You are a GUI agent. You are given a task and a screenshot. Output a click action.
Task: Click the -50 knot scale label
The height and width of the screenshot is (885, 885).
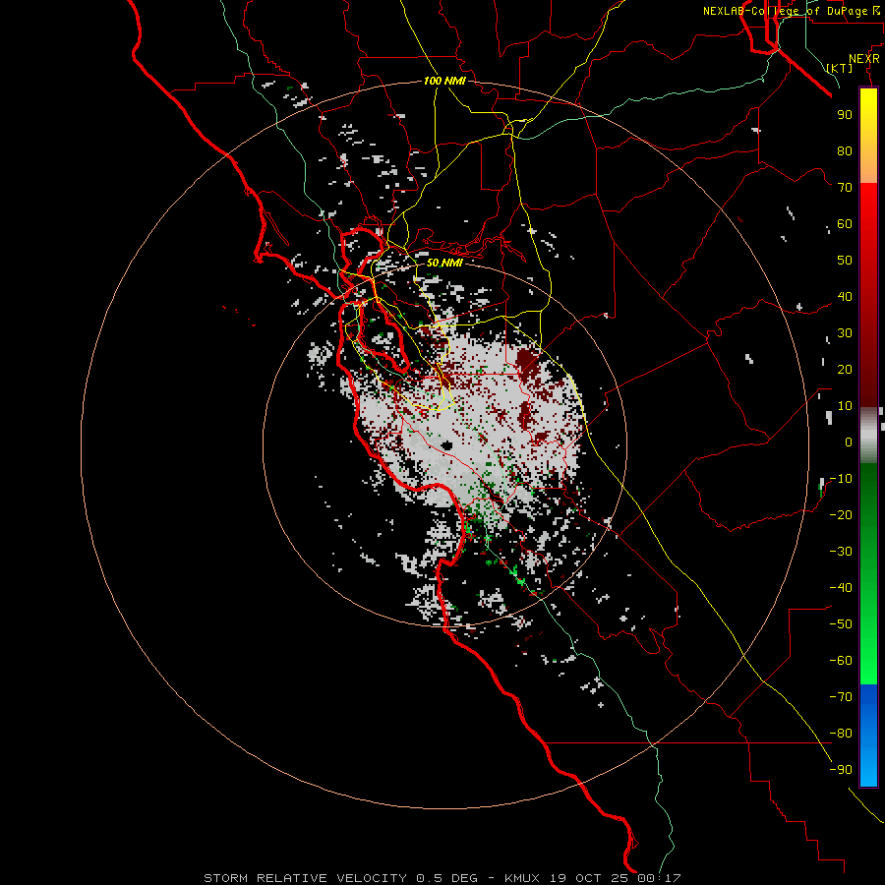pos(841,624)
